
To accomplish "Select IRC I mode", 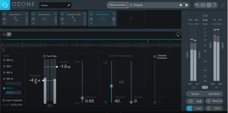I will pyautogui.click(x=8, y=66).
